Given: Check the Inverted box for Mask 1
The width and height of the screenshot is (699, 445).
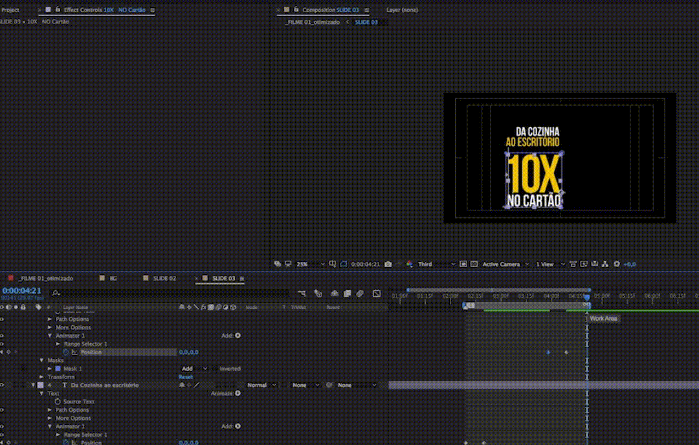Looking at the screenshot, I should [x=215, y=369].
